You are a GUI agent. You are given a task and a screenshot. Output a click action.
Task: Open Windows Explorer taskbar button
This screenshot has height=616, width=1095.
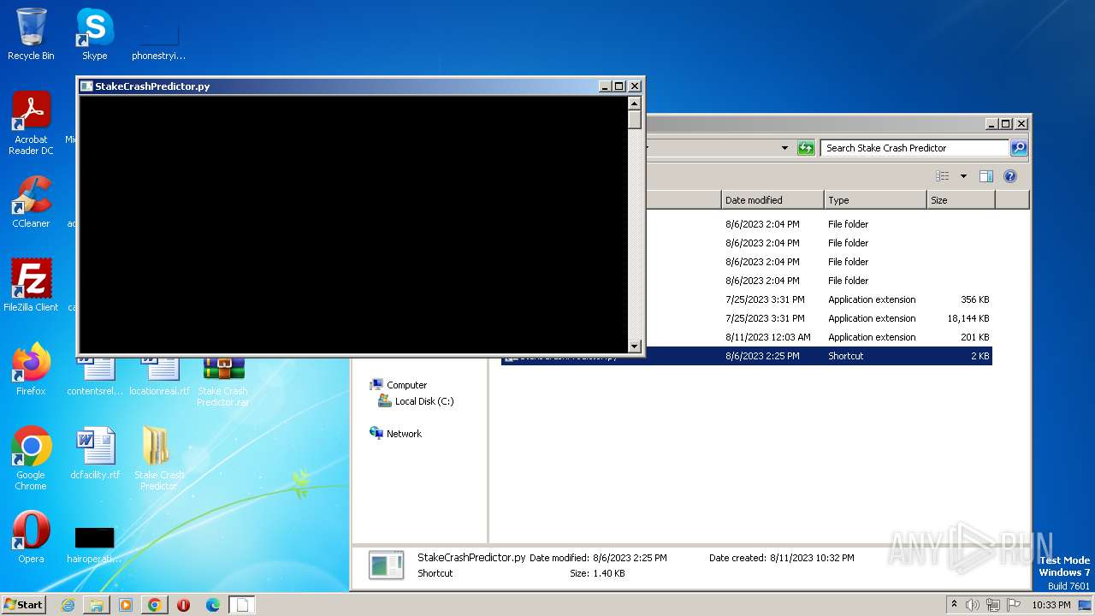tap(97, 605)
